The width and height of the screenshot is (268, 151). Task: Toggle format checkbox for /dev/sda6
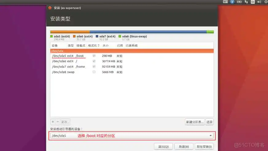tap(94, 61)
